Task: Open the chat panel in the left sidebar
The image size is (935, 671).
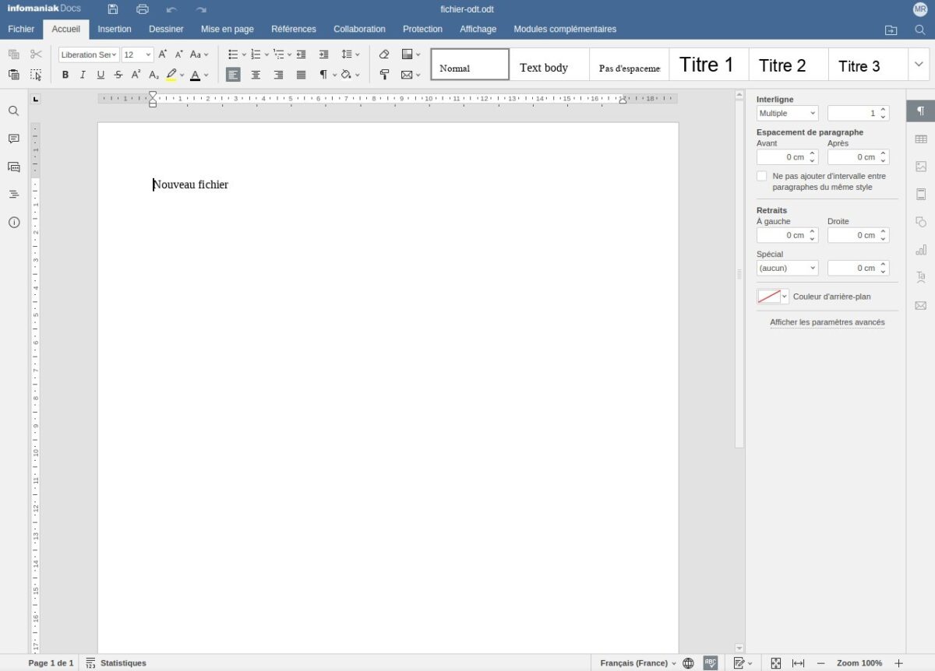Action: [14, 167]
